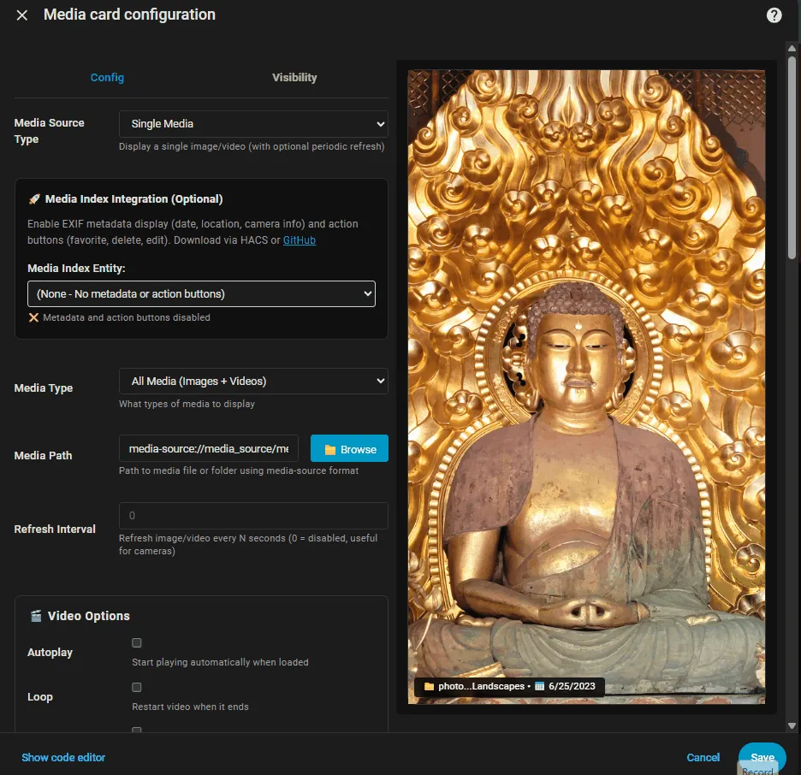Click the 'Media card configuration' title
This screenshot has width=801, height=775.
(129, 15)
